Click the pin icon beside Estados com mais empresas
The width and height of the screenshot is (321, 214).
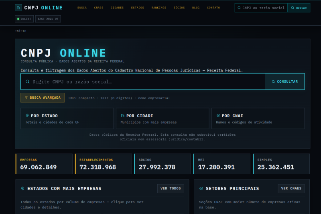[x=23, y=188]
